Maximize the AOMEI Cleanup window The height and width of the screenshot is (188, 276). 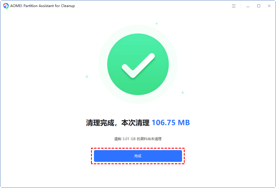point(259,6)
